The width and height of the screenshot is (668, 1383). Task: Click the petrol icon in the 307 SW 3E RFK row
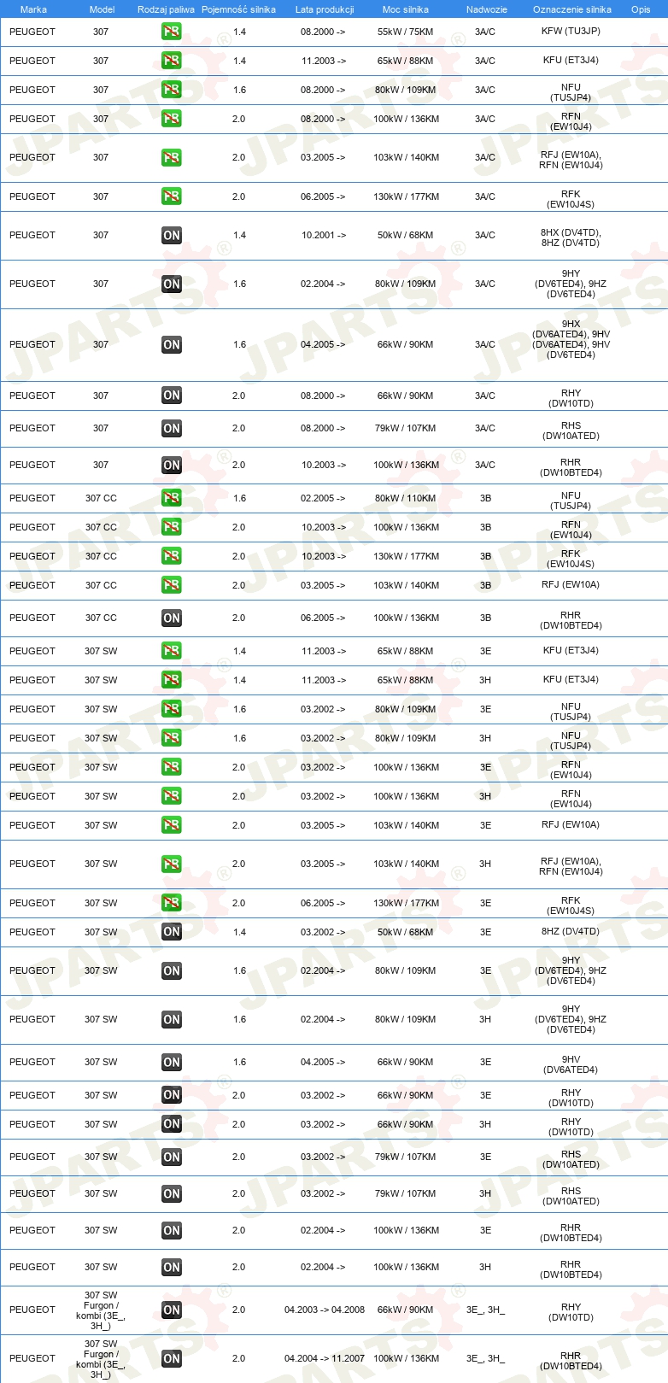(x=172, y=903)
